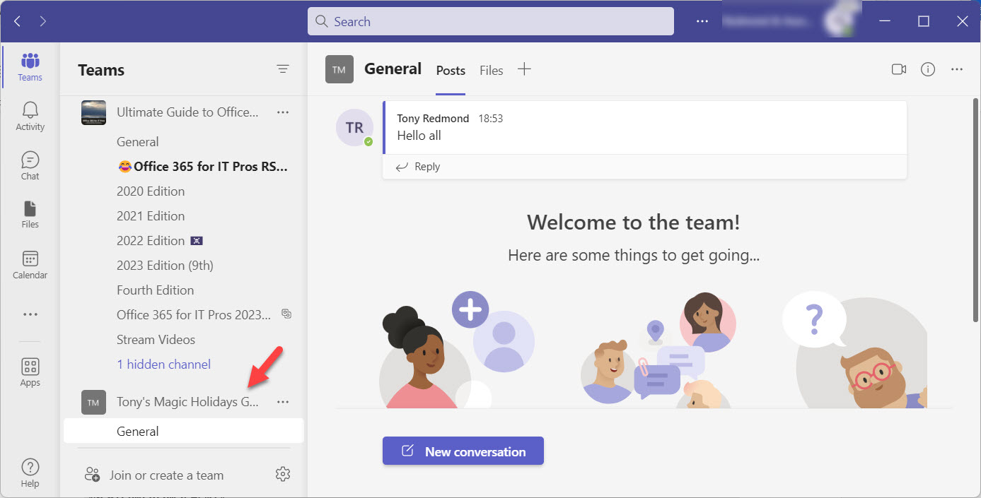This screenshot has height=498, width=981.
Task: Switch to the Files tab
Action: [x=491, y=71]
